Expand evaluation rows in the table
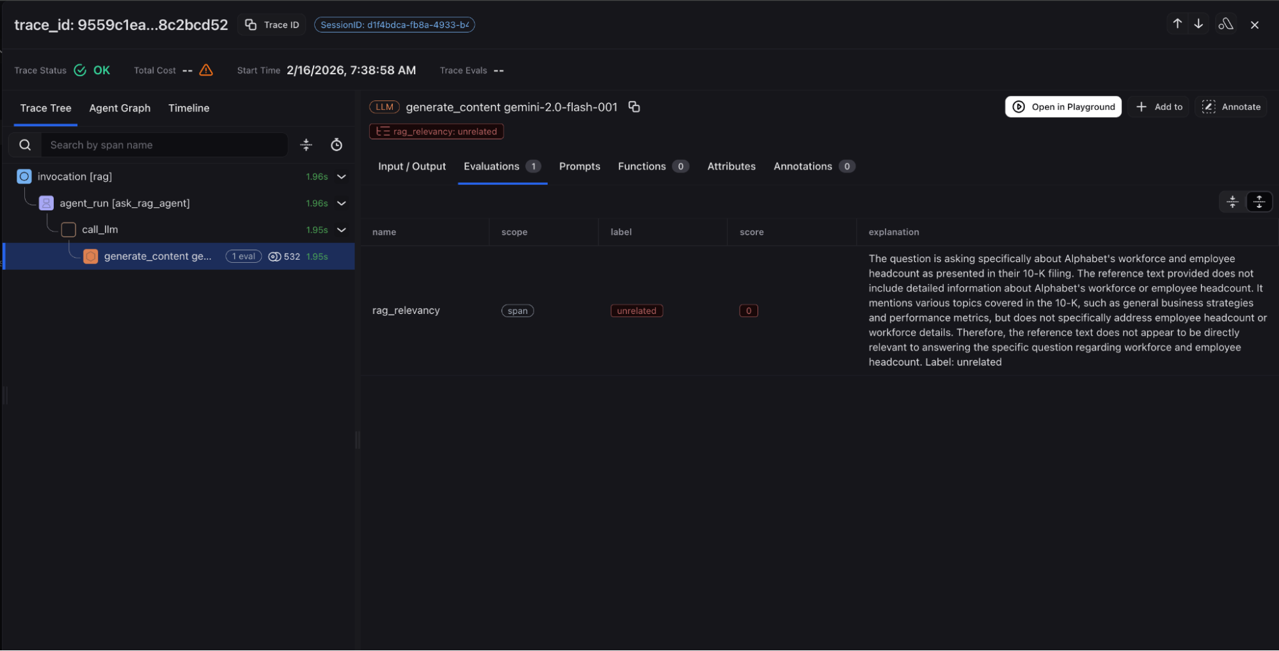 1259,202
